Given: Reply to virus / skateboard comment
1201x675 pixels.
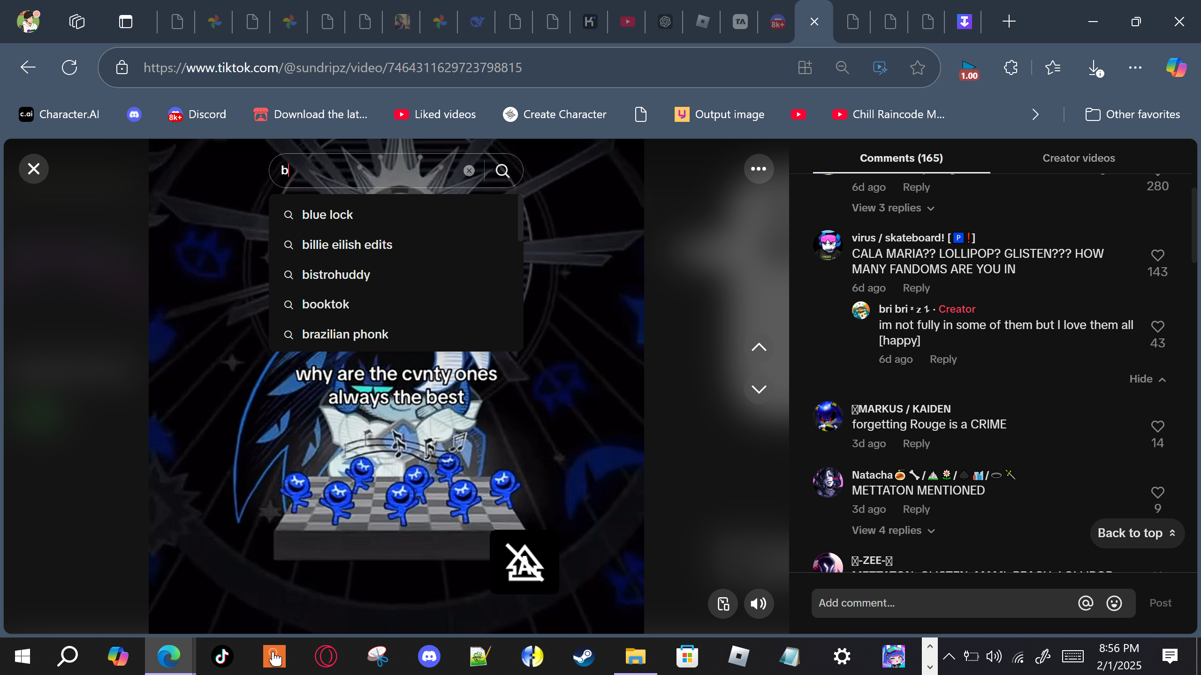Looking at the screenshot, I should click(916, 288).
